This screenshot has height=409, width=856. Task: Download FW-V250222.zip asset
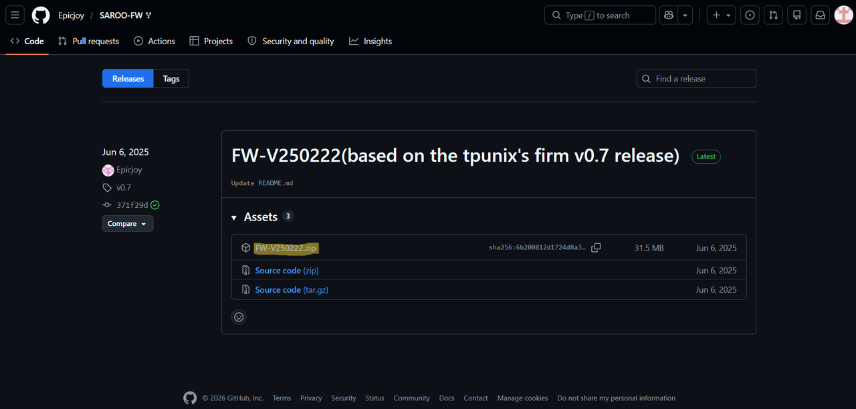[286, 248]
